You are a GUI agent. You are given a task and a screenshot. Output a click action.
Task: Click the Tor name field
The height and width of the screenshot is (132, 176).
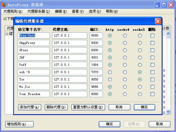[34, 79]
